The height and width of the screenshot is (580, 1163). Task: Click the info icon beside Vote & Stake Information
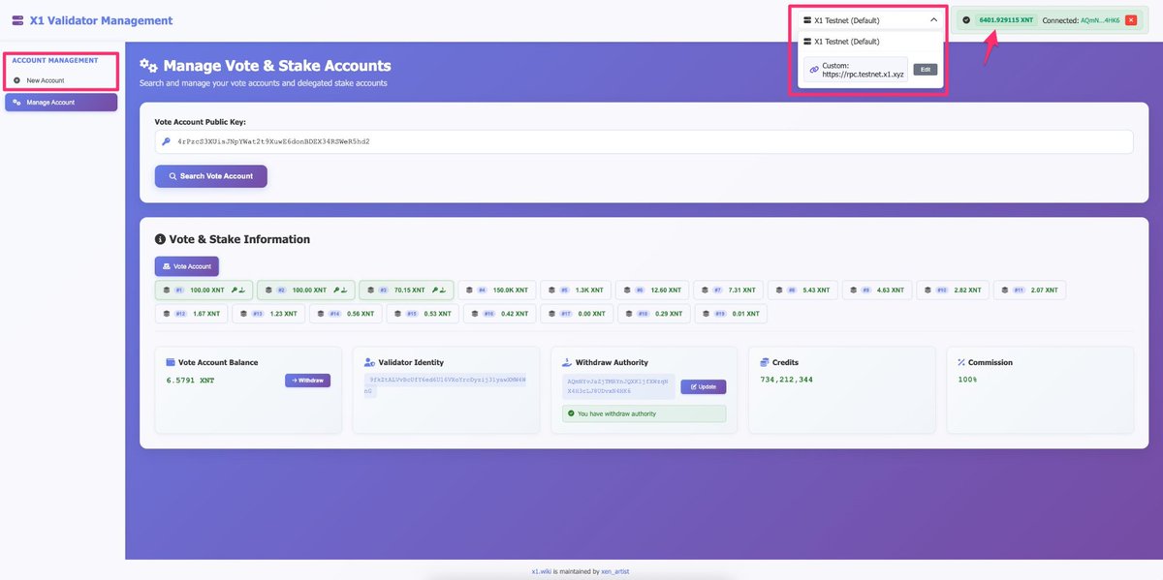[x=160, y=239]
